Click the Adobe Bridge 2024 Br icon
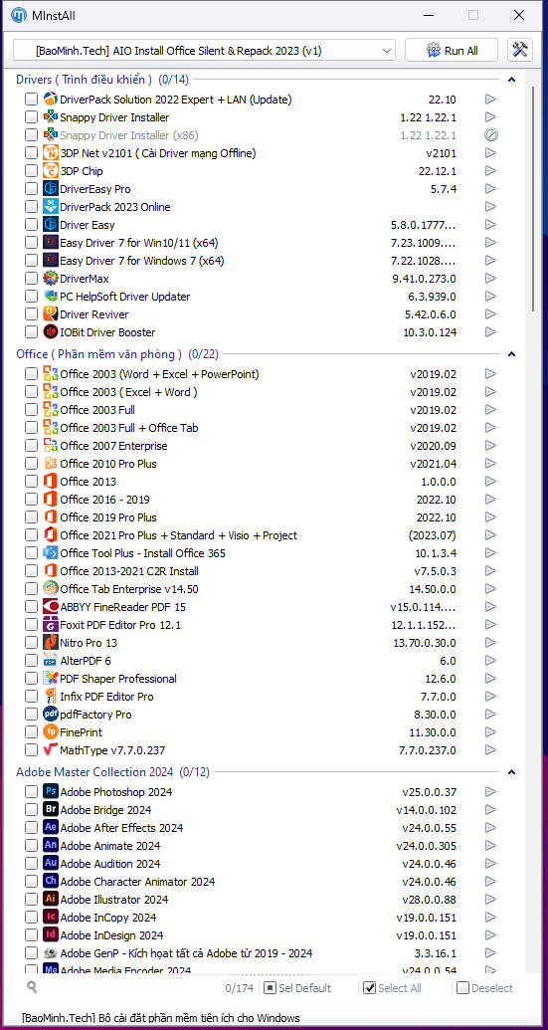Viewport: 548px width, 1030px height. point(51,809)
